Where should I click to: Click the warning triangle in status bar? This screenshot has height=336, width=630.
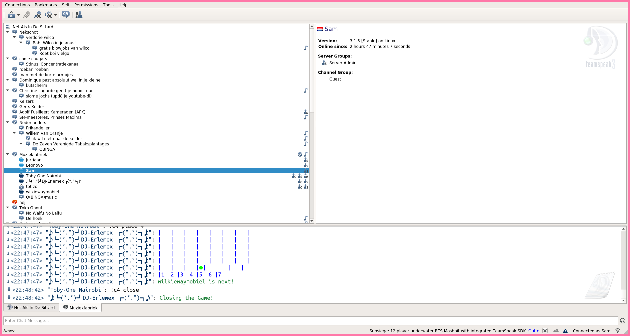565,331
